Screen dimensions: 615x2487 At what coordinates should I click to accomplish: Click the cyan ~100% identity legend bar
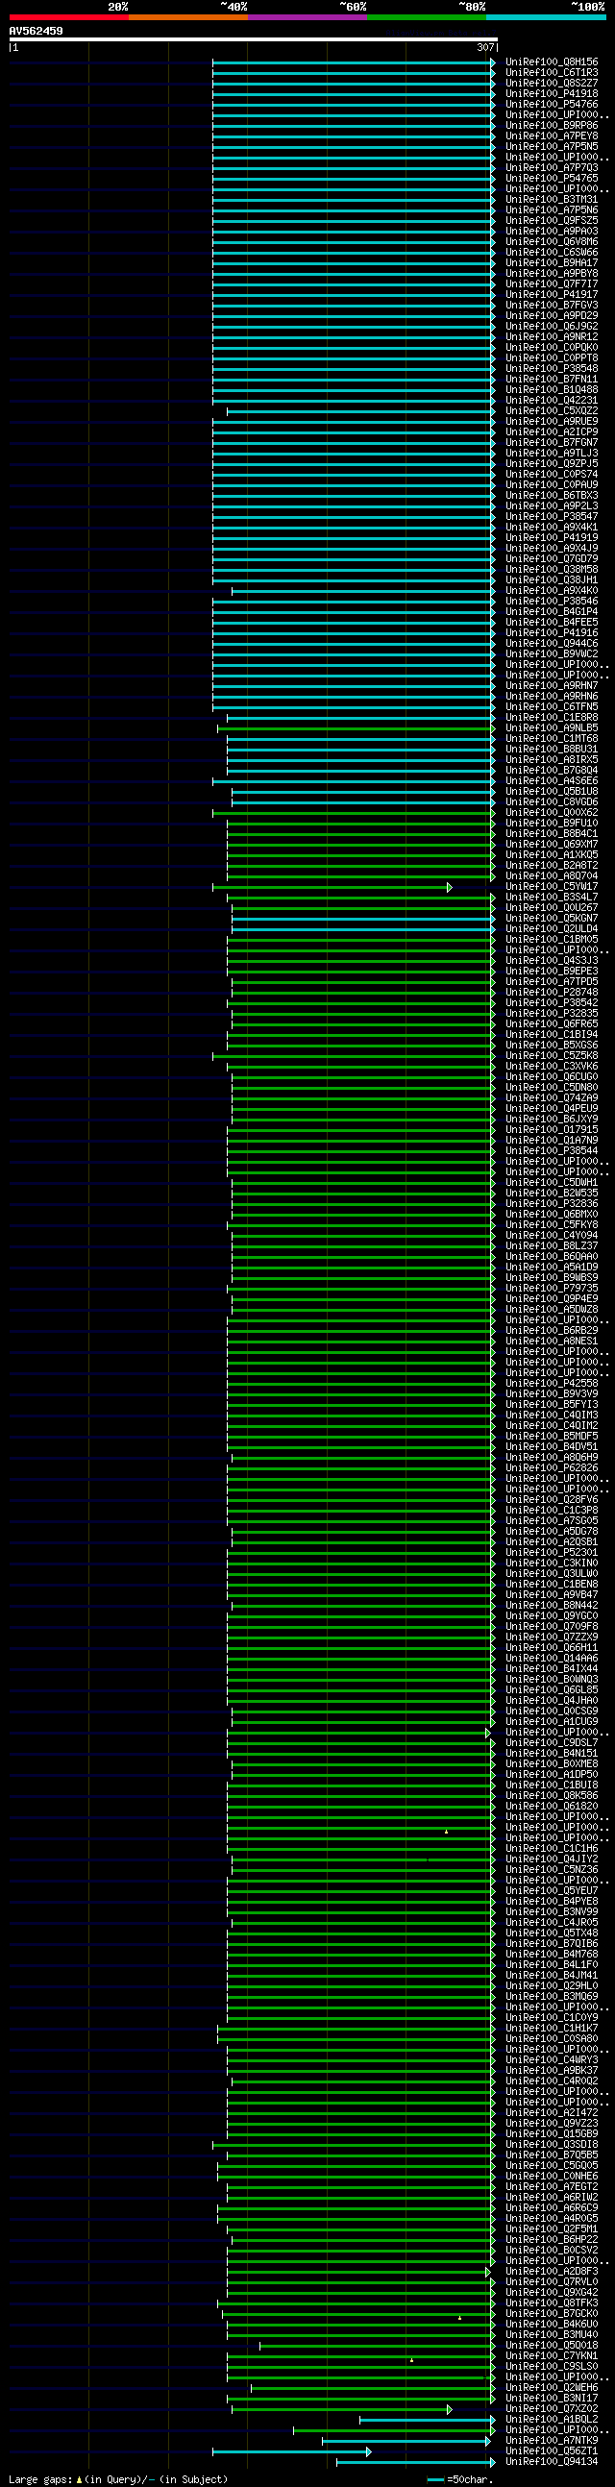[x=547, y=17]
